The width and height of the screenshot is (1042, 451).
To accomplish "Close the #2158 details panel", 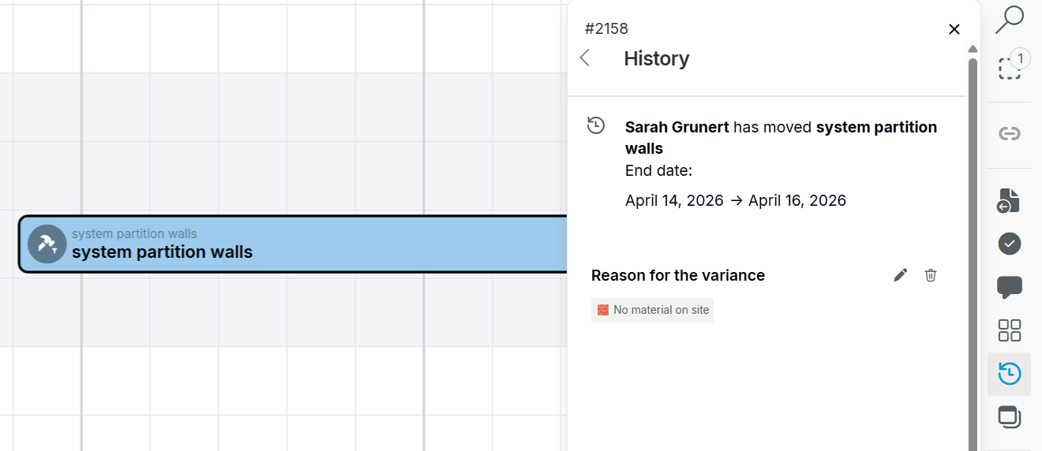I will point(954,29).
